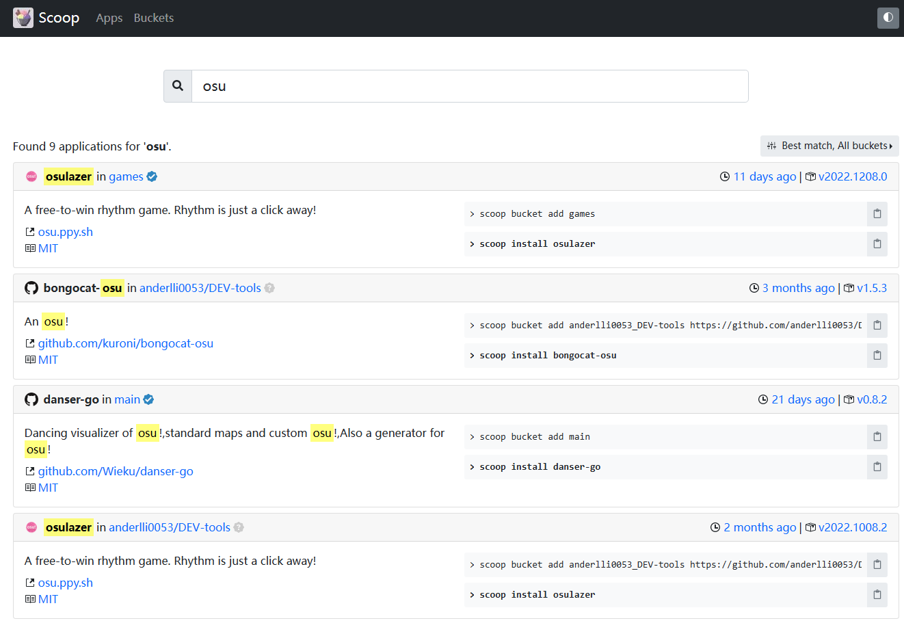Open version v2022.1008.2 link
This screenshot has width=904, height=623.
click(x=853, y=527)
